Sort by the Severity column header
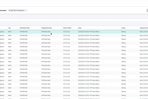Viewport: 148px width, 99px height. 123,28
